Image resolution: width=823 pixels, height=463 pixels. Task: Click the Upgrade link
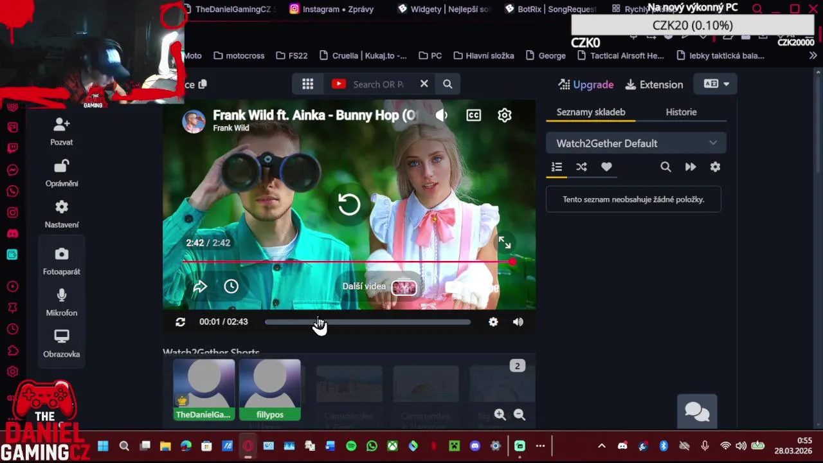(x=586, y=84)
